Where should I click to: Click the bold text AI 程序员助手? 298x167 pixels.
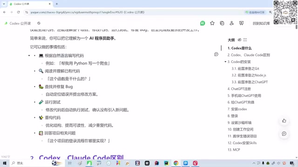tap(102, 38)
